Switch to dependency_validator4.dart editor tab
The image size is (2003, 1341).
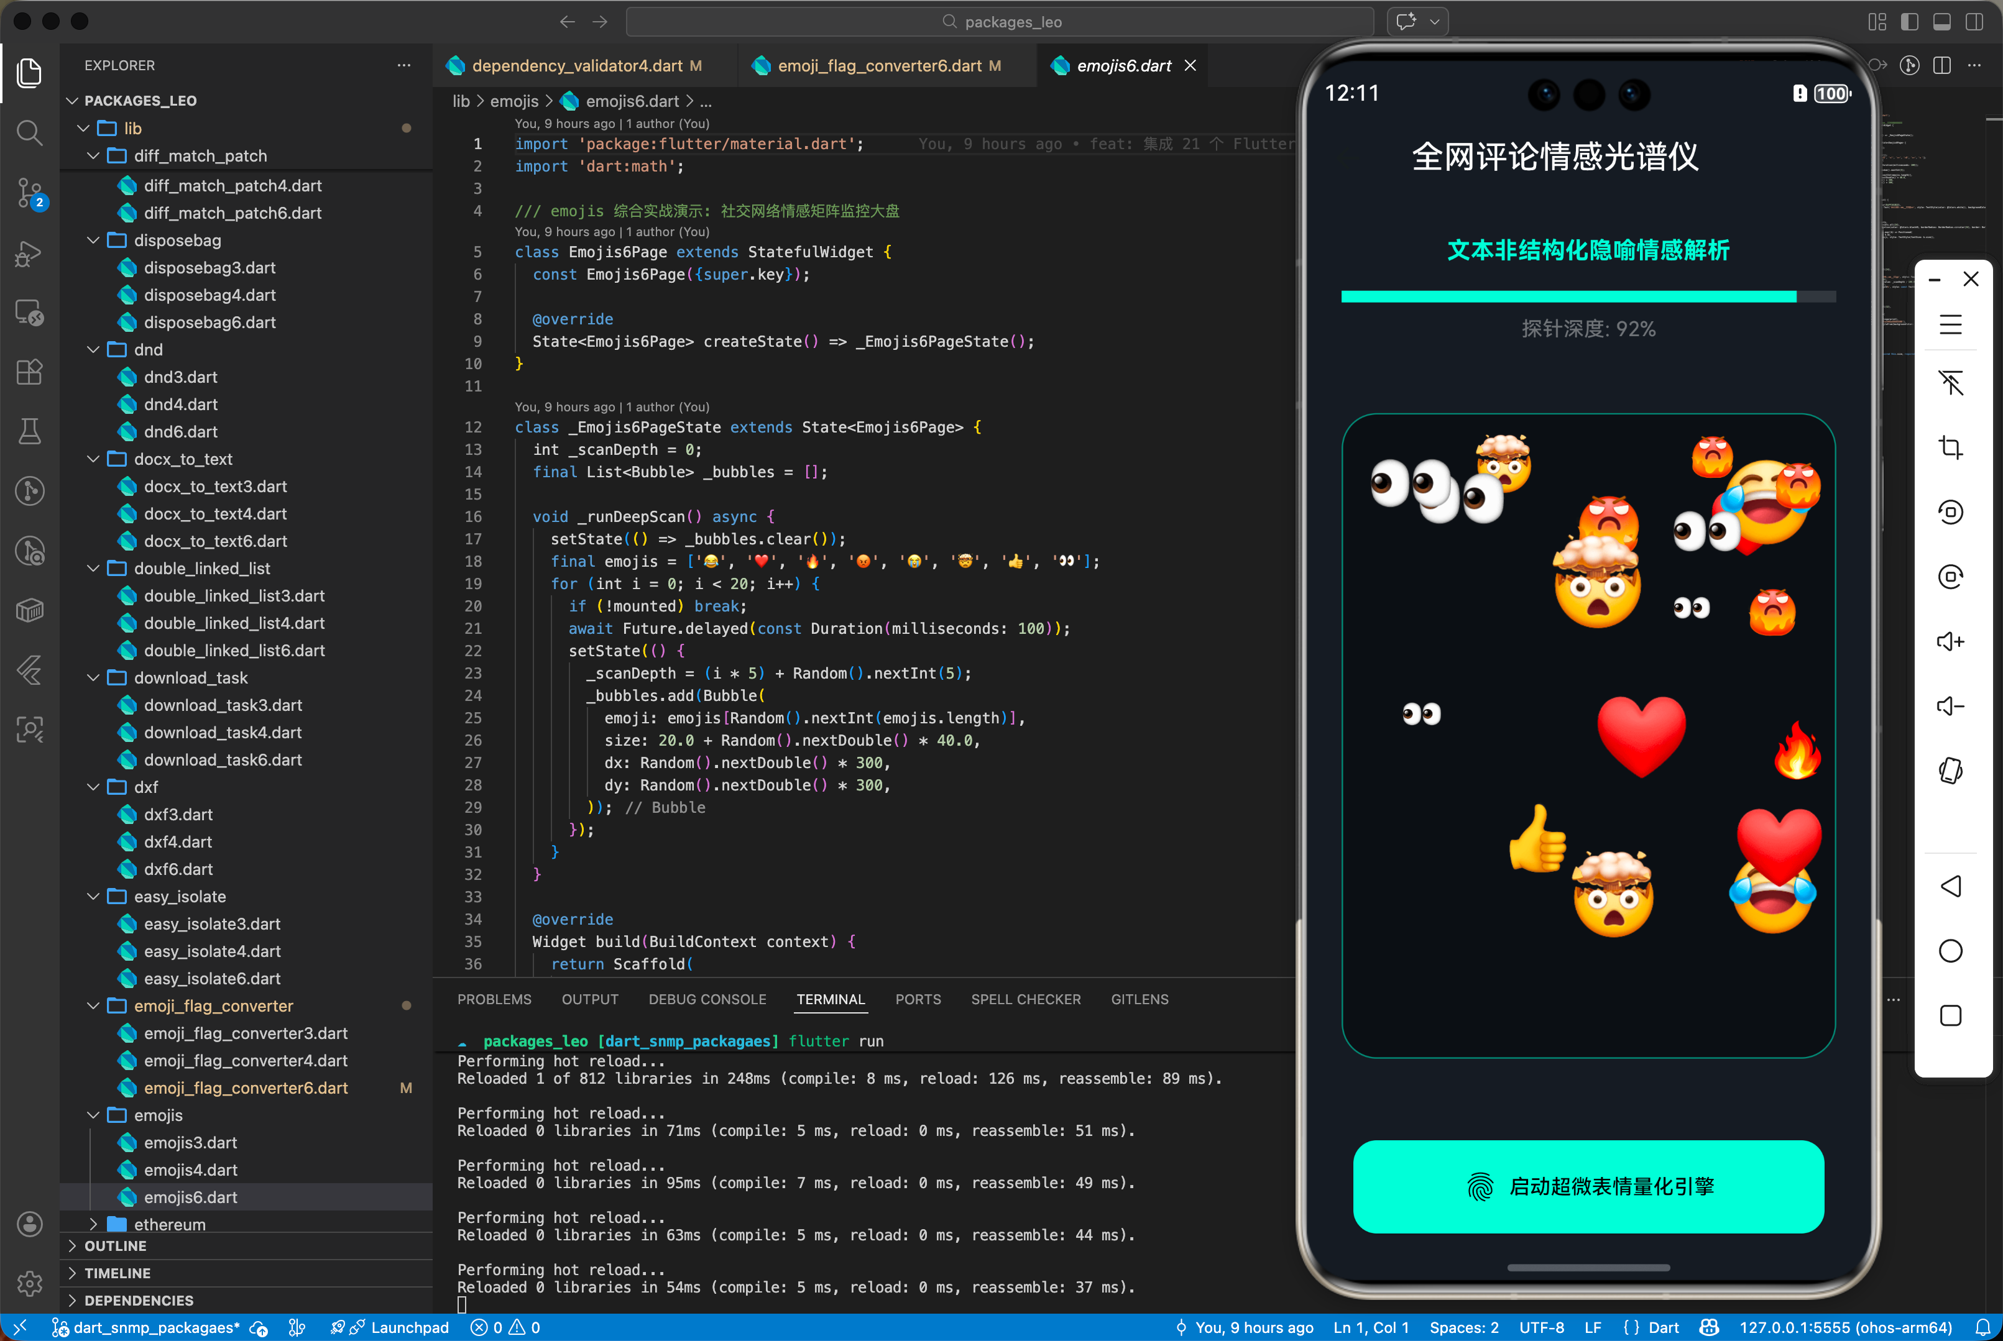[x=577, y=66]
